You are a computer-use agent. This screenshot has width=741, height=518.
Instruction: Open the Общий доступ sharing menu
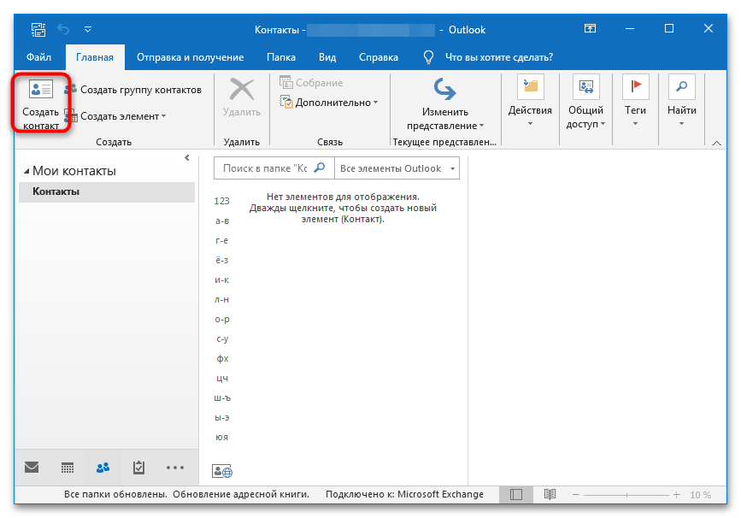[585, 101]
